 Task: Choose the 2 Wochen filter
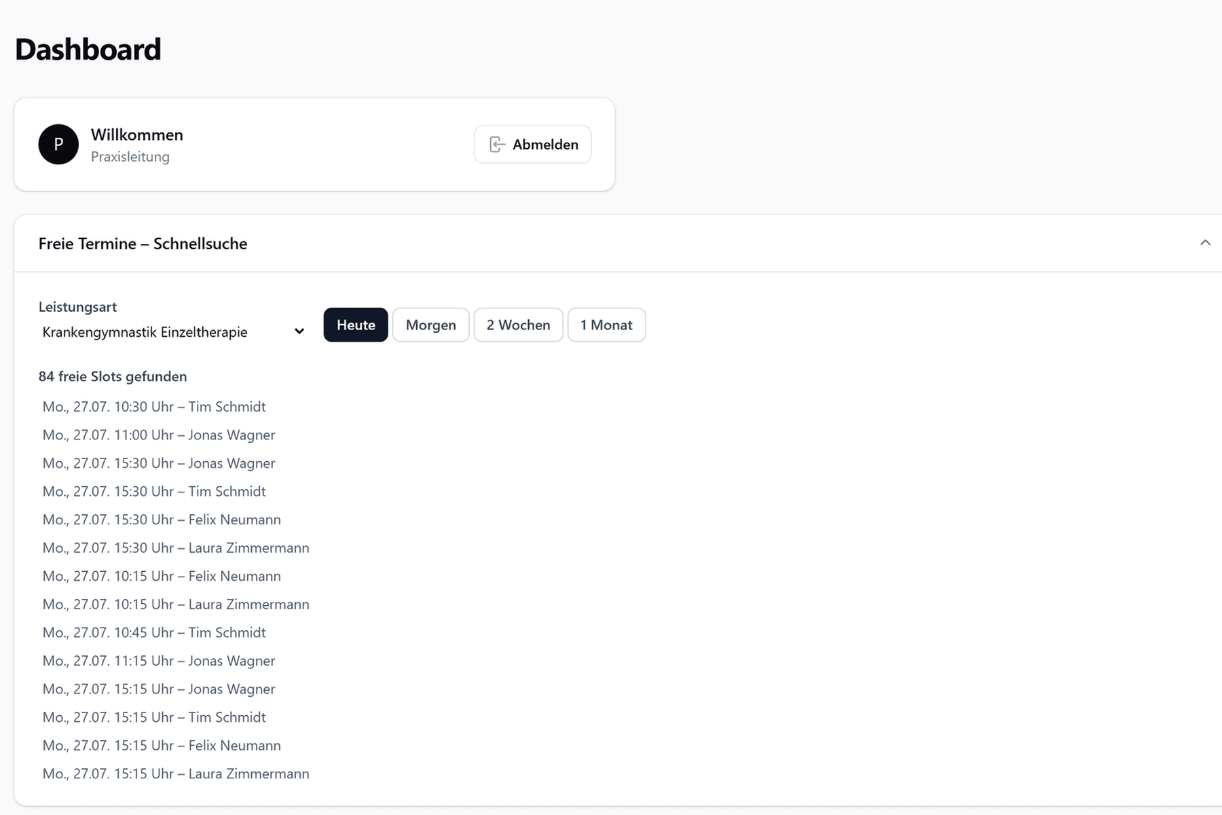coord(518,325)
